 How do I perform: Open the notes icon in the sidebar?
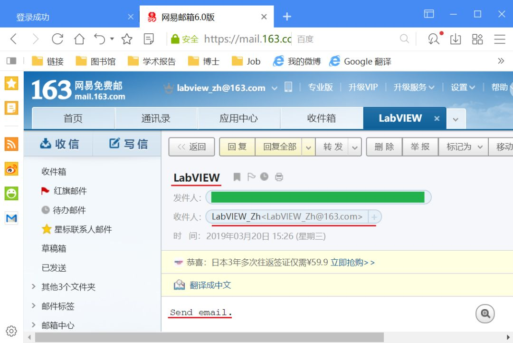[11, 108]
